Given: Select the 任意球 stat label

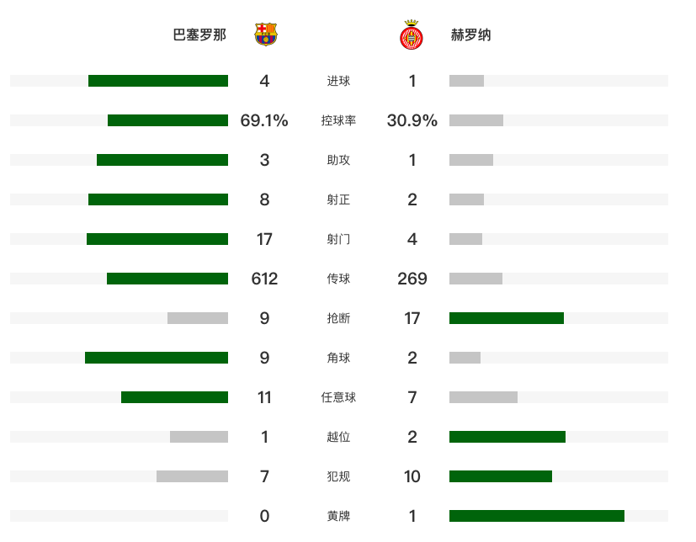Looking at the screenshot, I should [338, 397].
